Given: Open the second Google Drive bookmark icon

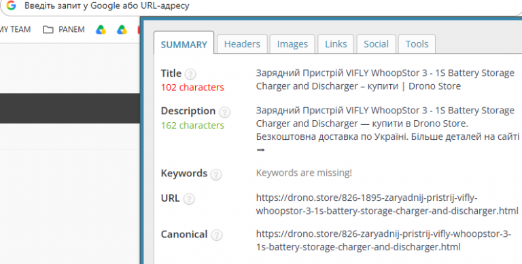Looking at the screenshot, I should click(122, 30).
